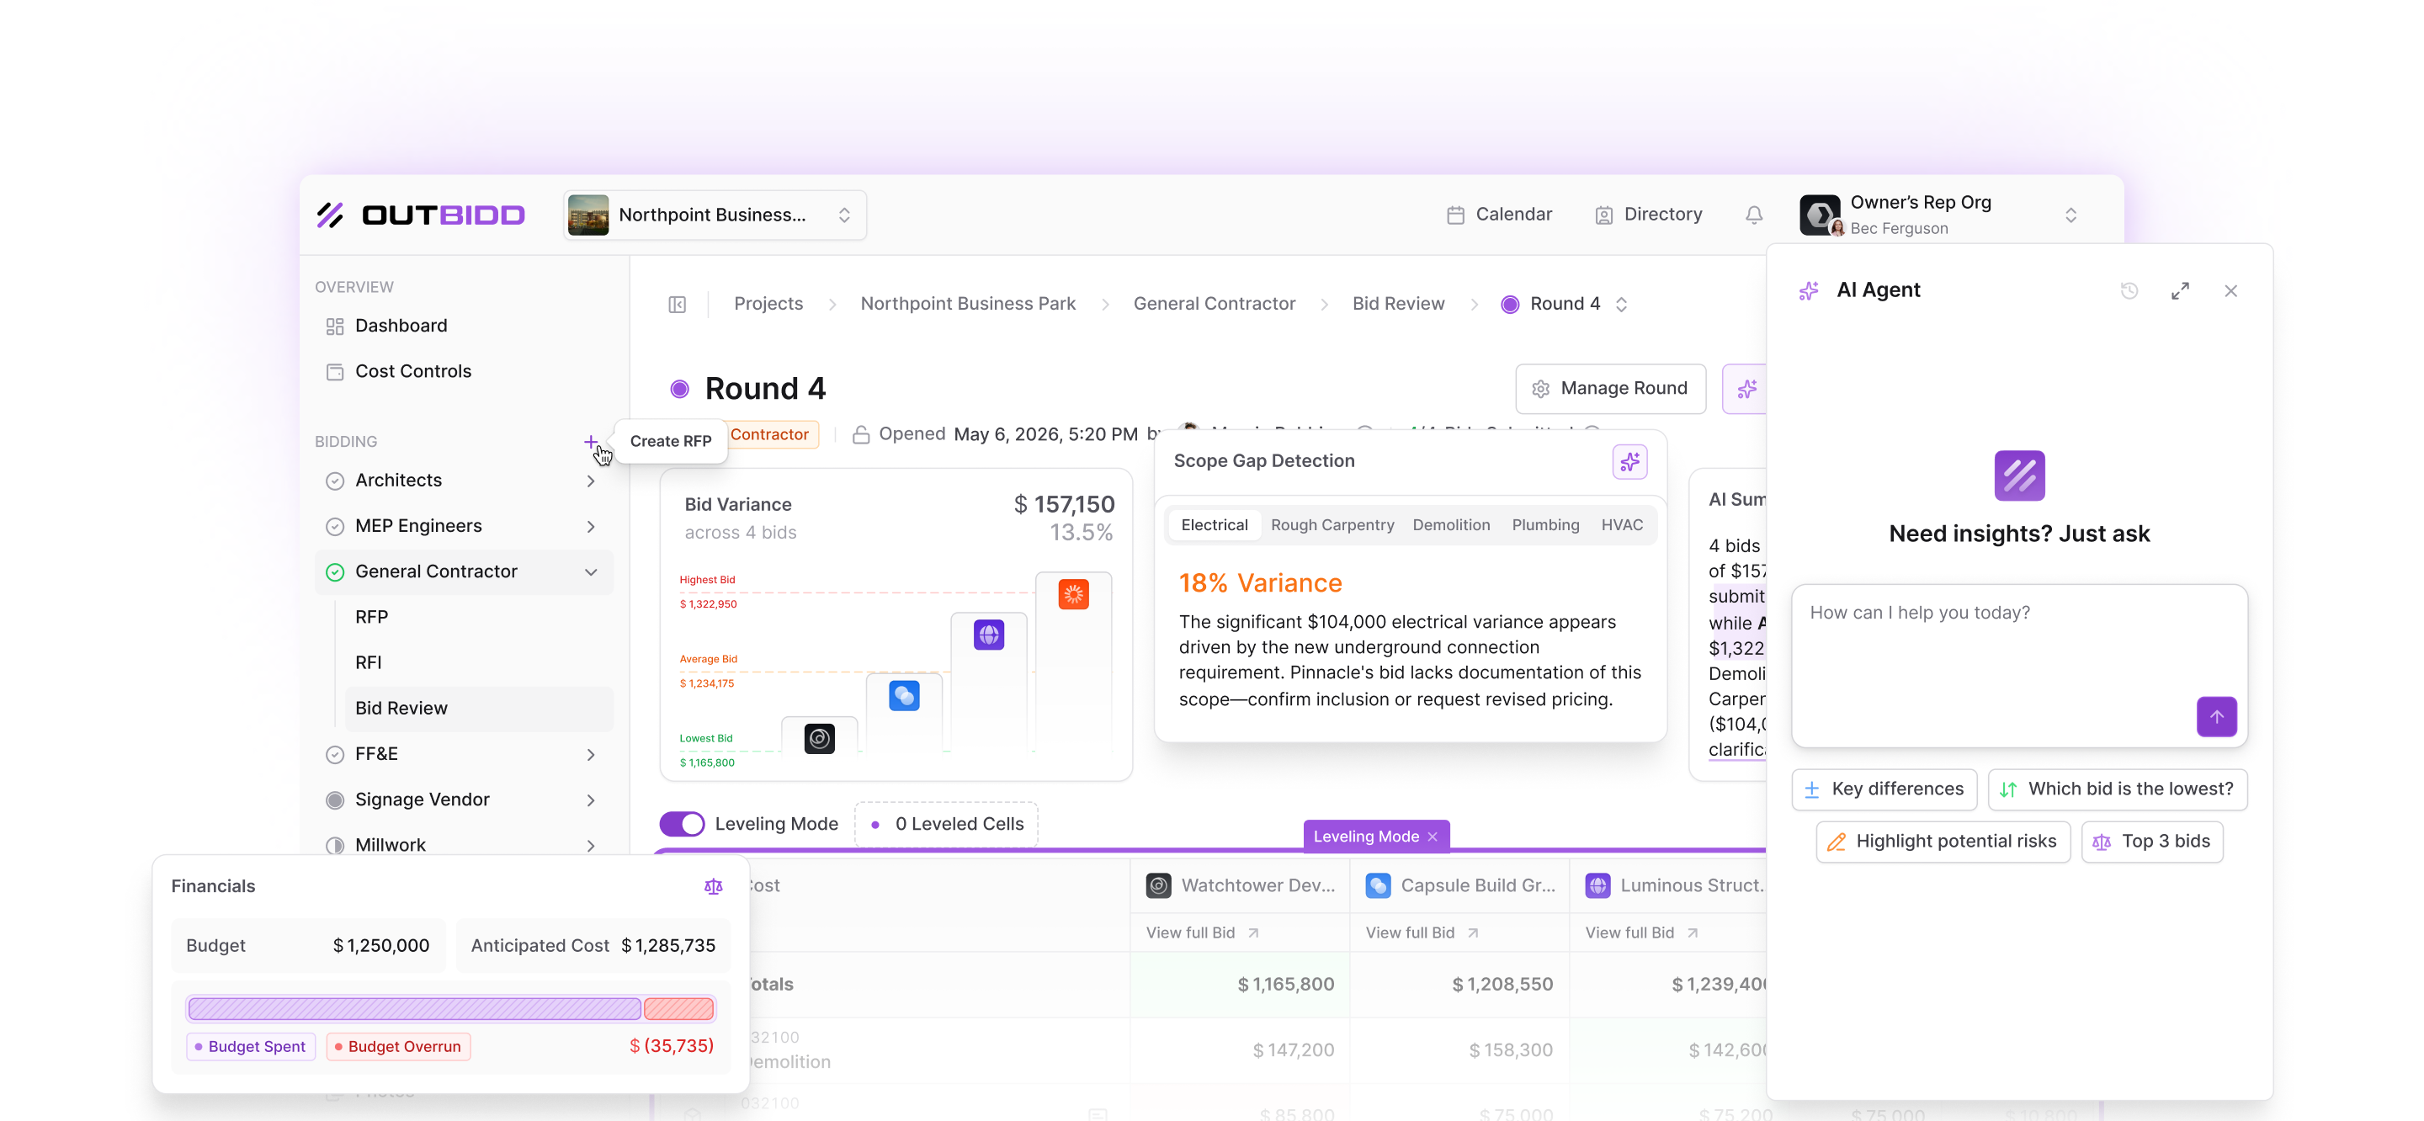Open the Calendar page
This screenshot has width=2424, height=1121.
pos(1499,215)
